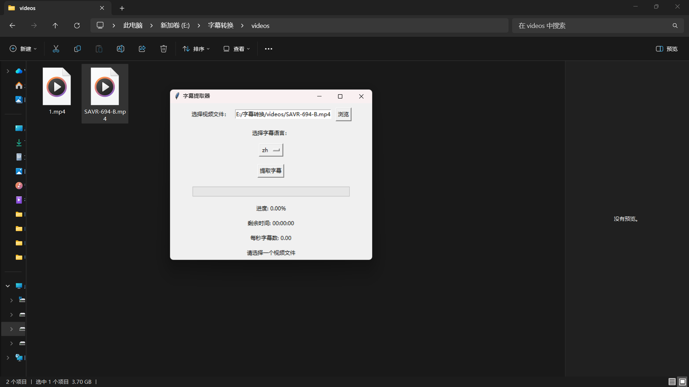Image resolution: width=689 pixels, height=387 pixels.
Task: Select the videos tab title
Action: [x=28, y=8]
